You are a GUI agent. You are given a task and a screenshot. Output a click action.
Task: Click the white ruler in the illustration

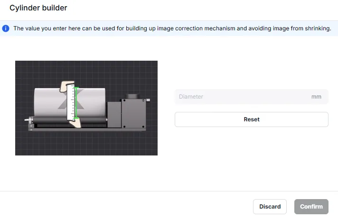coord(70,102)
